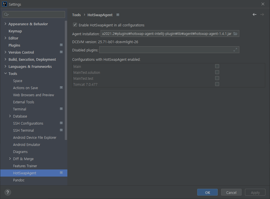The height and width of the screenshot is (199, 270).
Task: Open help with the question mark button
Action: click(8, 192)
